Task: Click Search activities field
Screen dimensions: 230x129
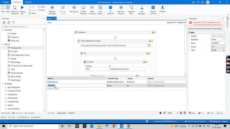Action: 23,27
